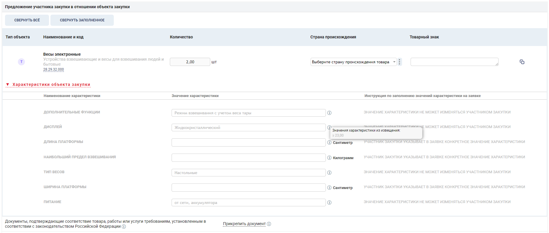Click info icon beside ДЛИНА ПЛАТФОРМЫ field
This screenshot has height=233, width=549.
329,142
